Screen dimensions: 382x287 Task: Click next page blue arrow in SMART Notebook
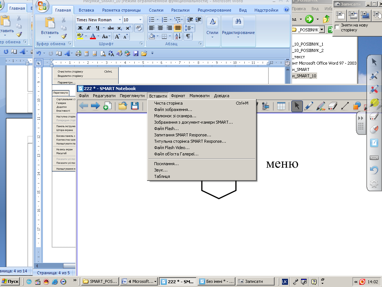[x=95, y=106]
